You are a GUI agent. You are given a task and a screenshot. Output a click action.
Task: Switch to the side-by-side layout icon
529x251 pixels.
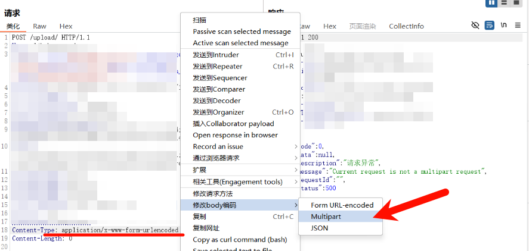[x=492, y=3]
